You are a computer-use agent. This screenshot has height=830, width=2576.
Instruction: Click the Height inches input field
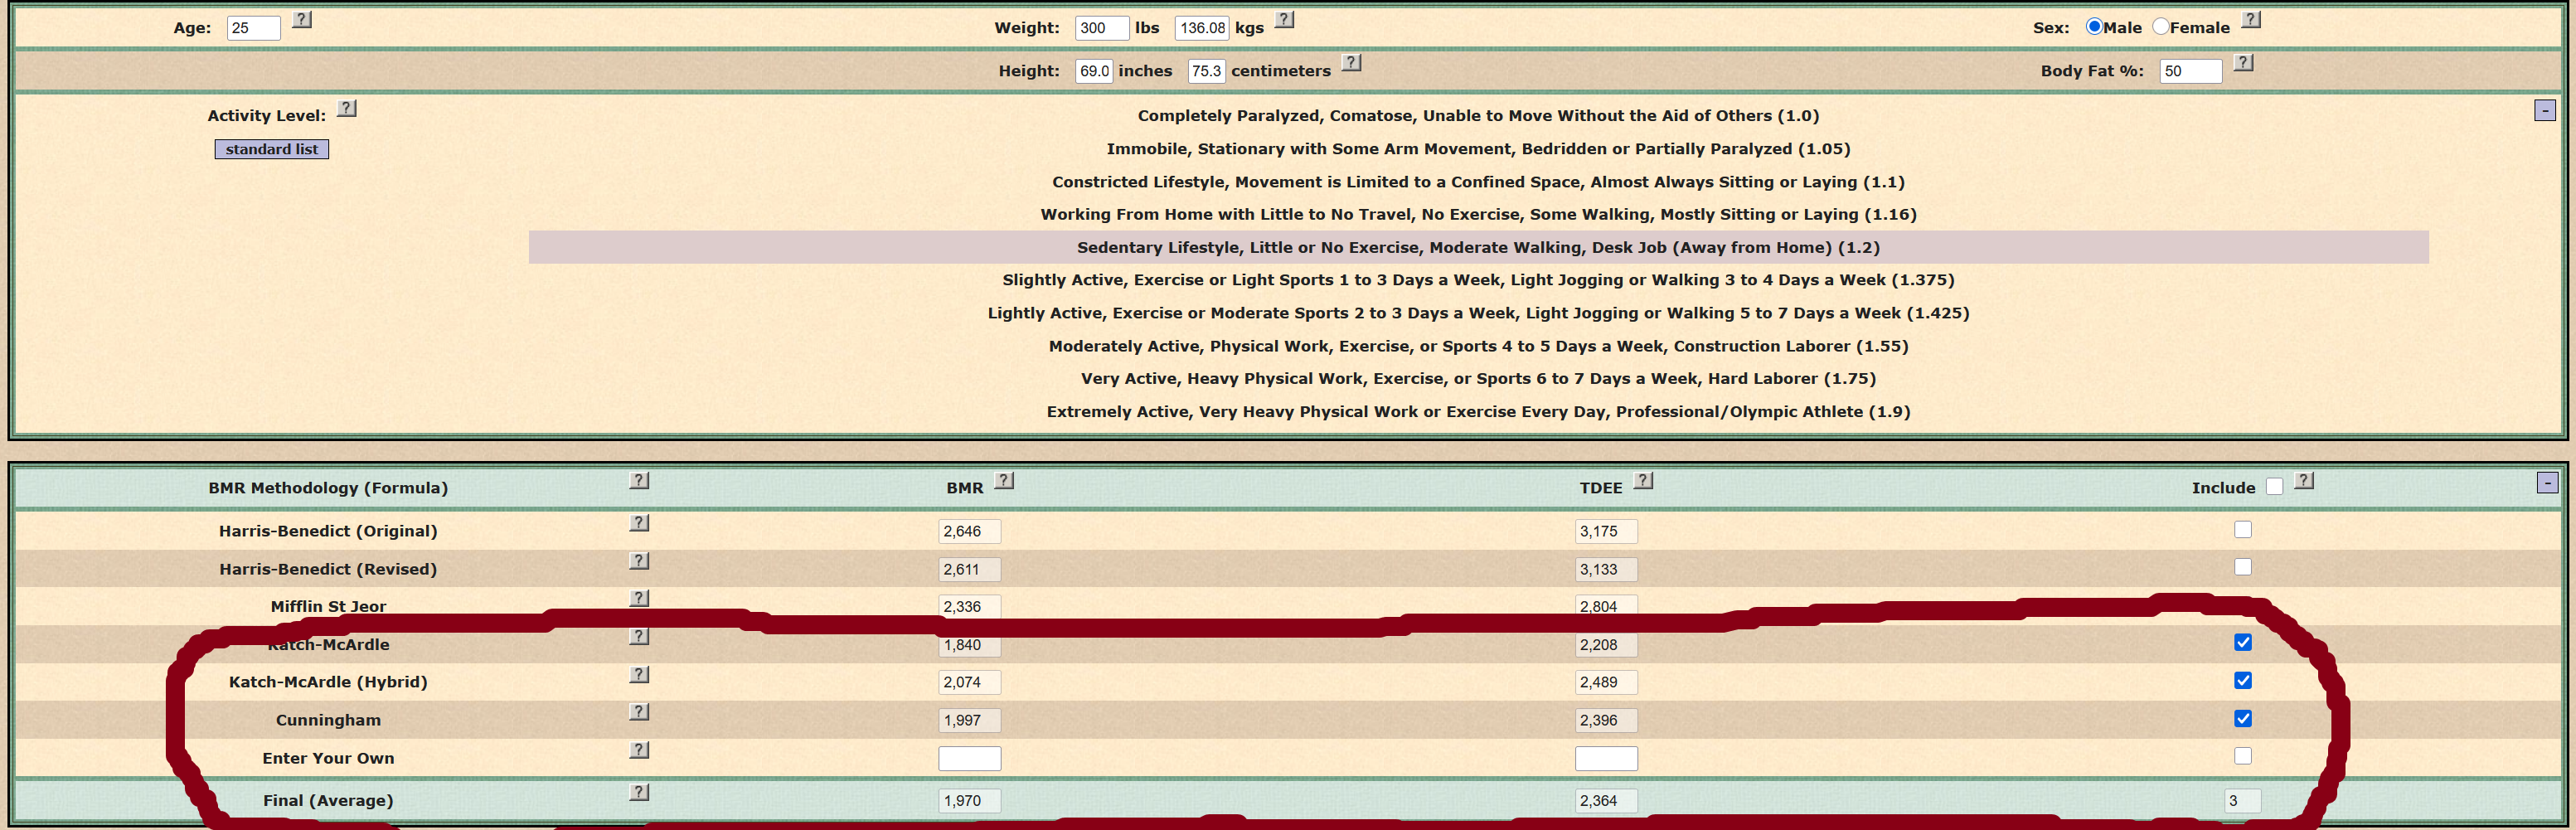click(1094, 71)
